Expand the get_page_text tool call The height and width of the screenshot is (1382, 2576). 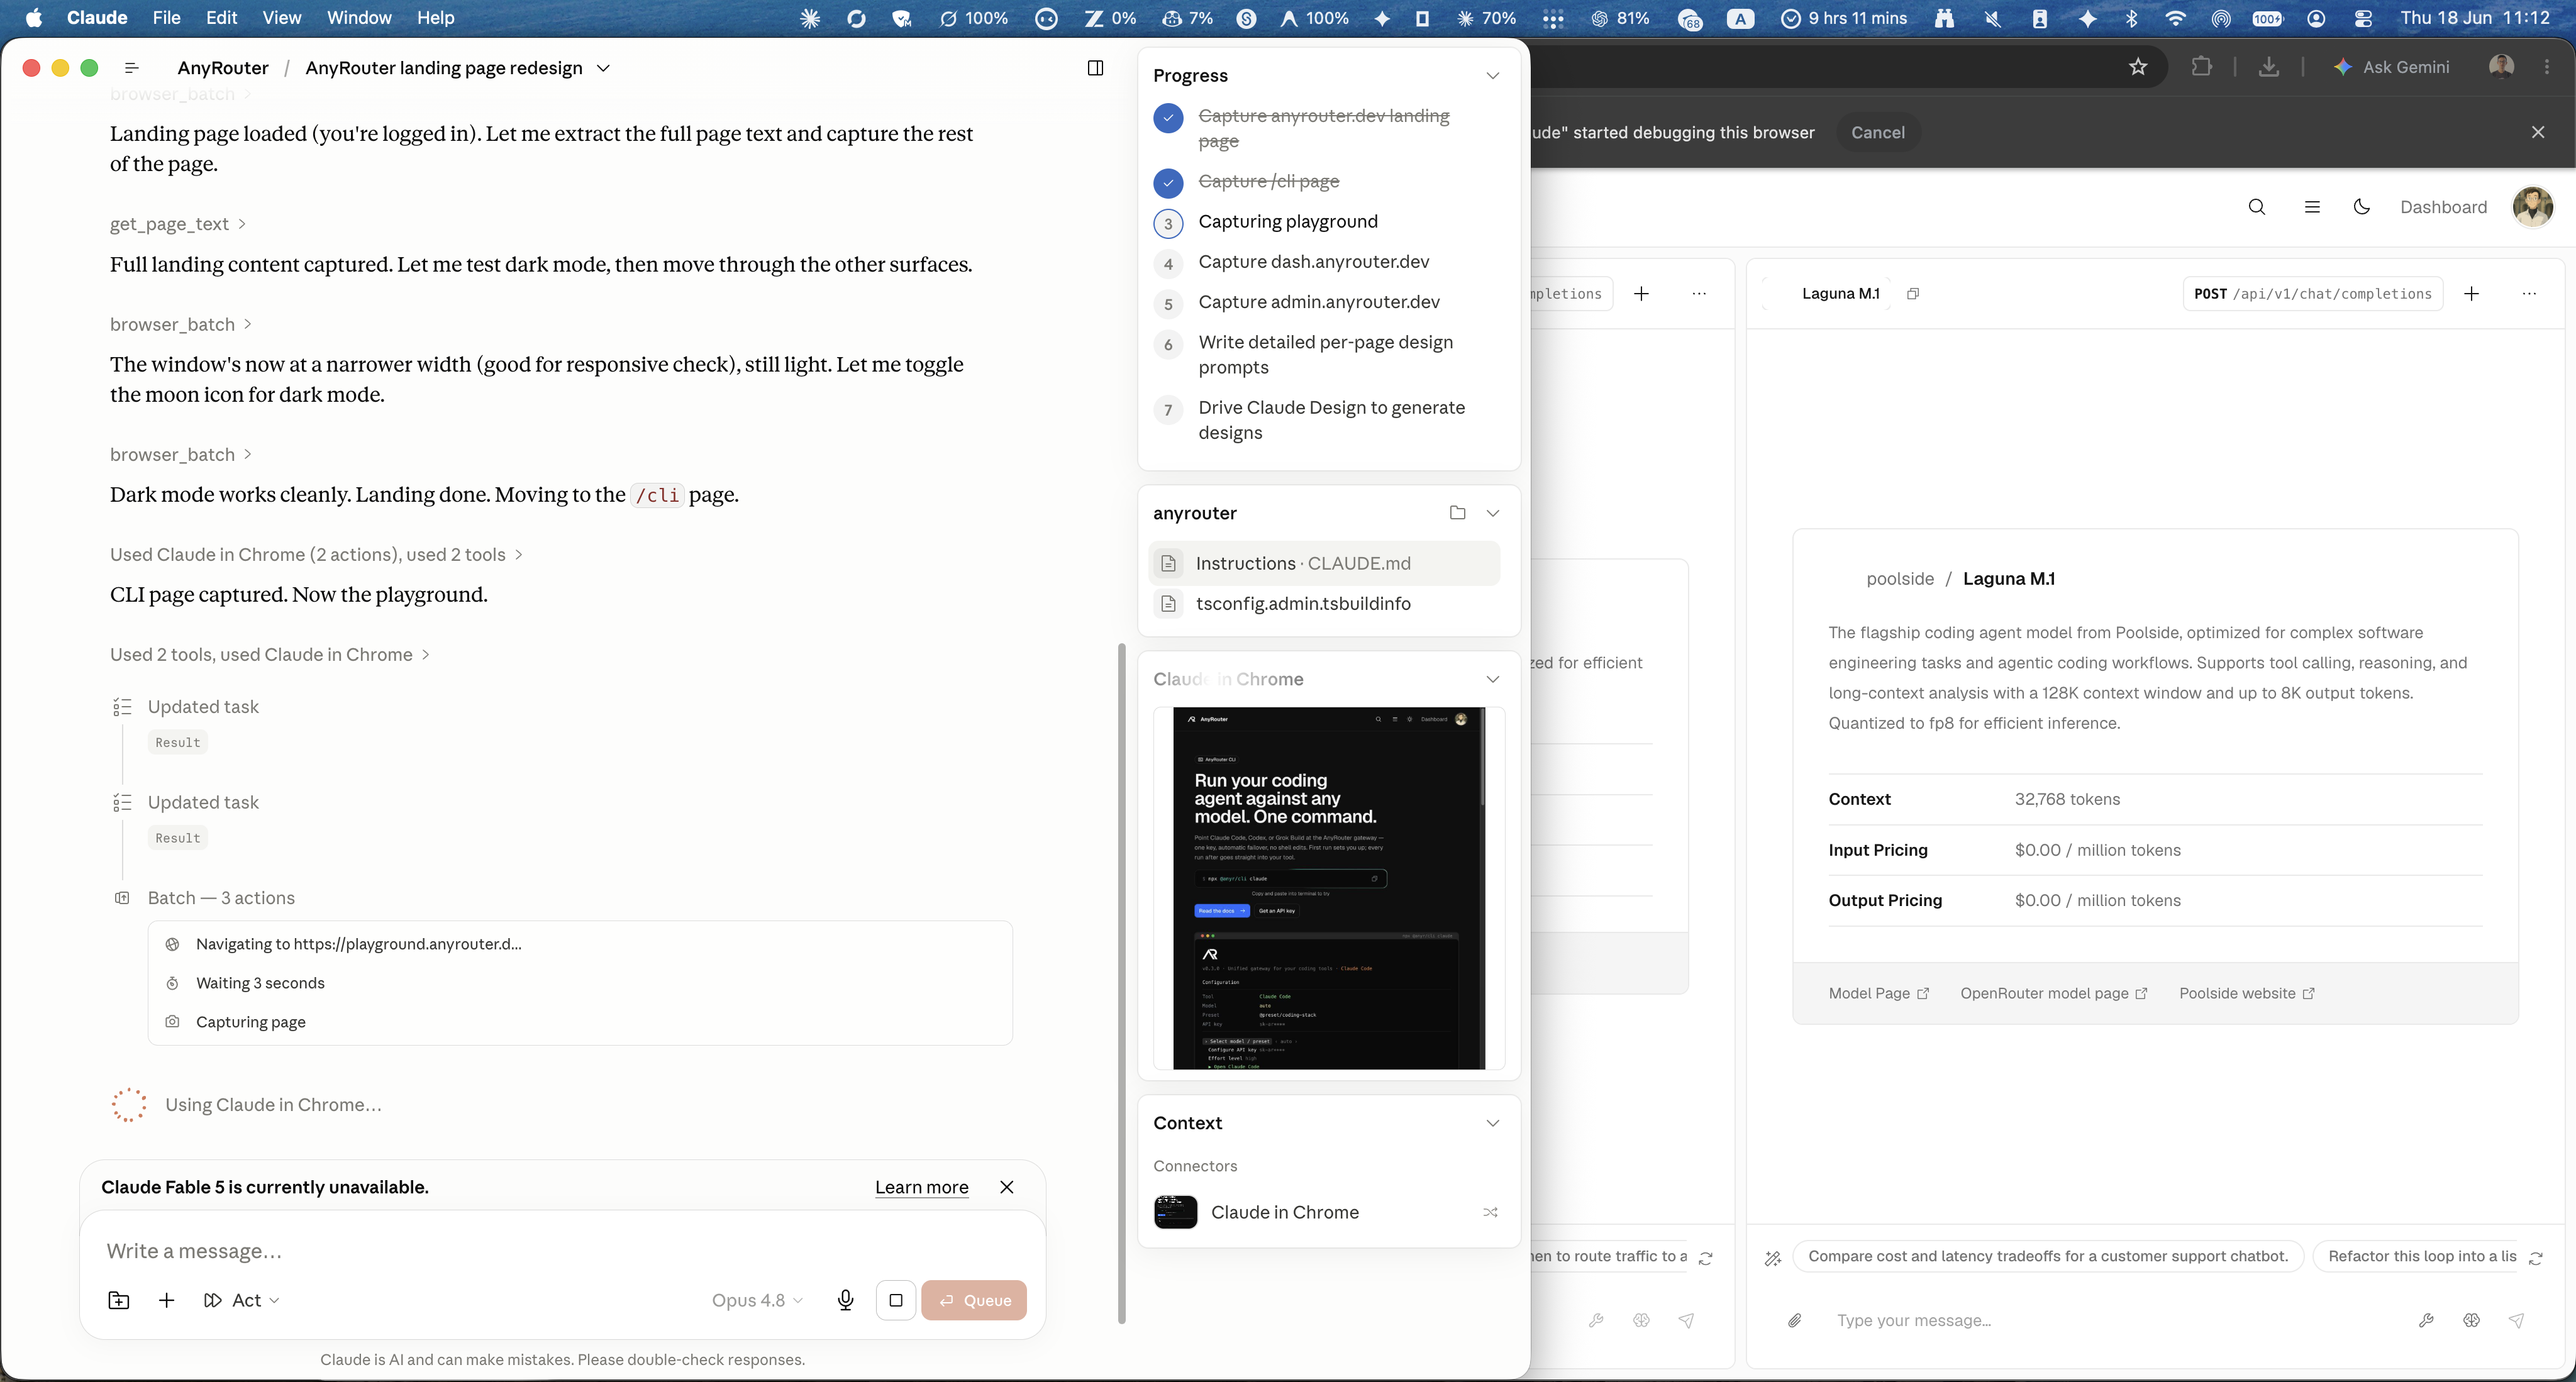[x=178, y=224]
